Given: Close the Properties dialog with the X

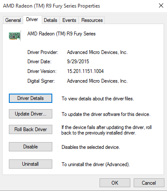Looking at the screenshot, I should coord(161,5).
